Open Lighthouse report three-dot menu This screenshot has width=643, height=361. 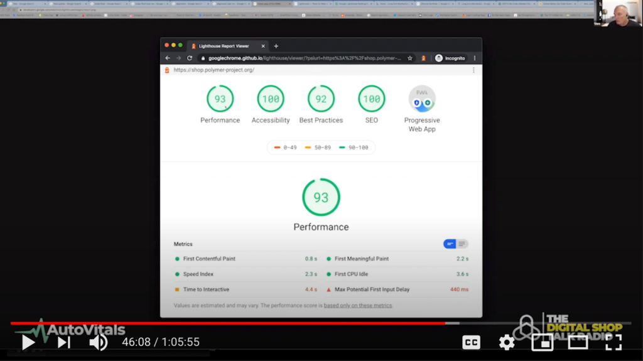click(x=473, y=70)
